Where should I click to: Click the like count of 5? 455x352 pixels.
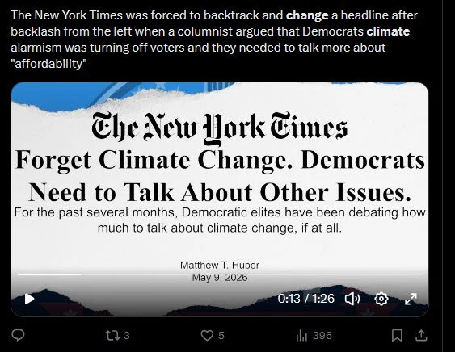point(221,336)
